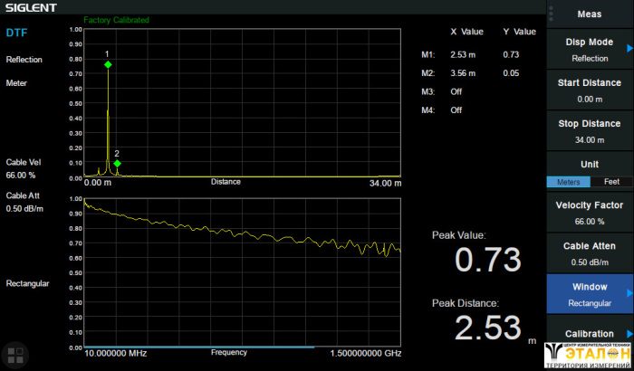This screenshot has width=634, height=371.
Task: Set the Stop Distance value
Action: coord(590,131)
